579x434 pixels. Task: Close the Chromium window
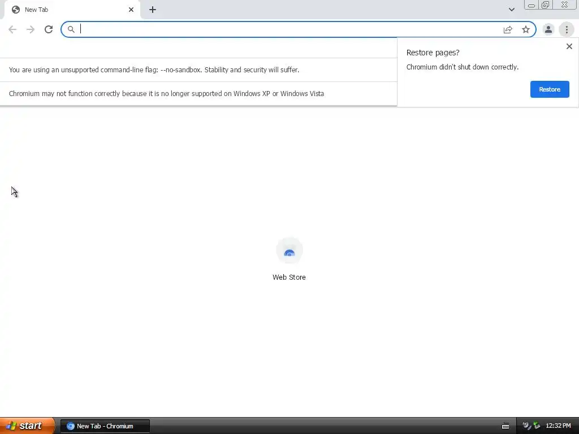click(x=565, y=5)
